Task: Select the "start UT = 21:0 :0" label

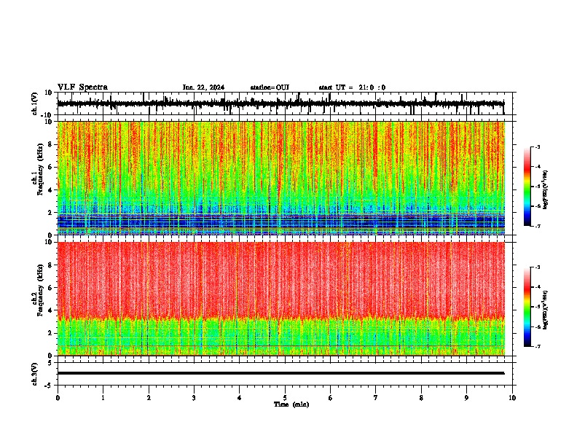Action: [x=352, y=87]
